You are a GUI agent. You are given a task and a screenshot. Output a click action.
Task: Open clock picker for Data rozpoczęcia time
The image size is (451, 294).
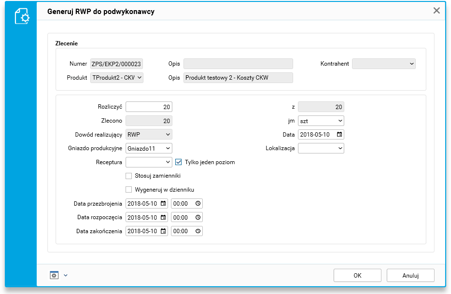click(198, 217)
